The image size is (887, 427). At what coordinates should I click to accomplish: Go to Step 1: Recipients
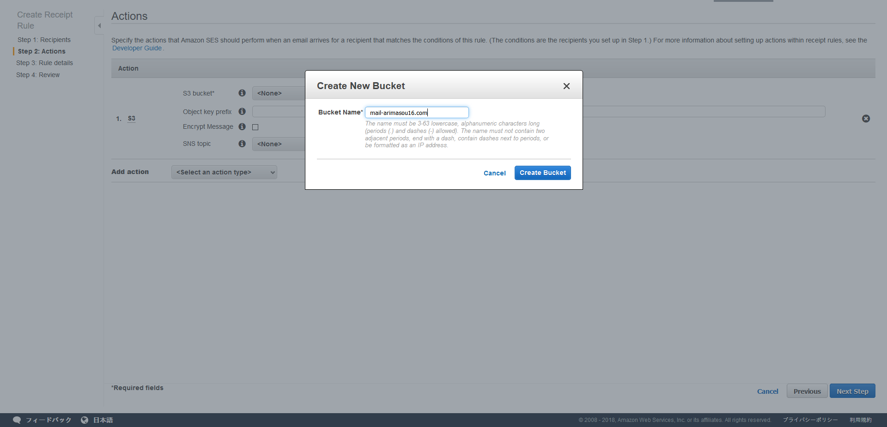pyautogui.click(x=44, y=40)
